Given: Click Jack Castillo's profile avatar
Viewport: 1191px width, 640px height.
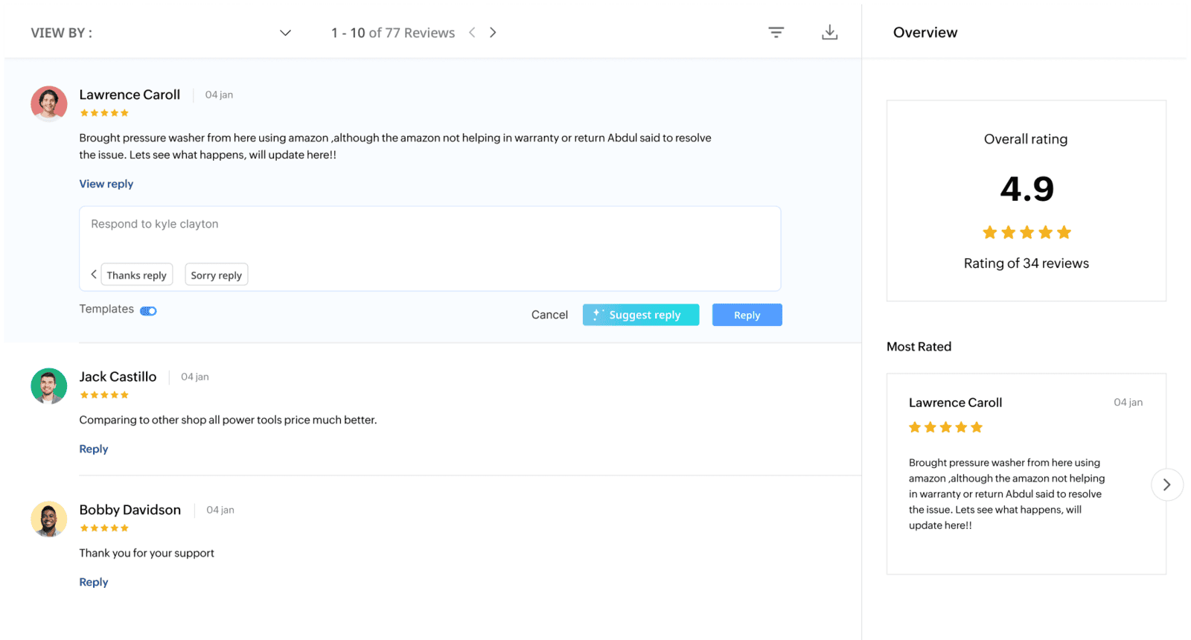Looking at the screenshot, I should 49,385.
